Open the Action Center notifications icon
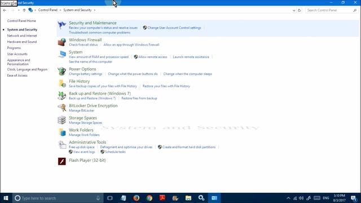Screen dimensions: 361x203 pyautogui.click(x=354, y=198)
